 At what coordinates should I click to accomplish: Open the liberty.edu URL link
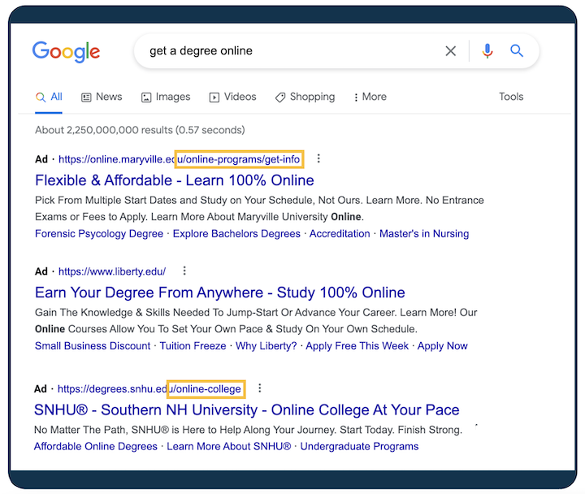(x=112, y=271)
